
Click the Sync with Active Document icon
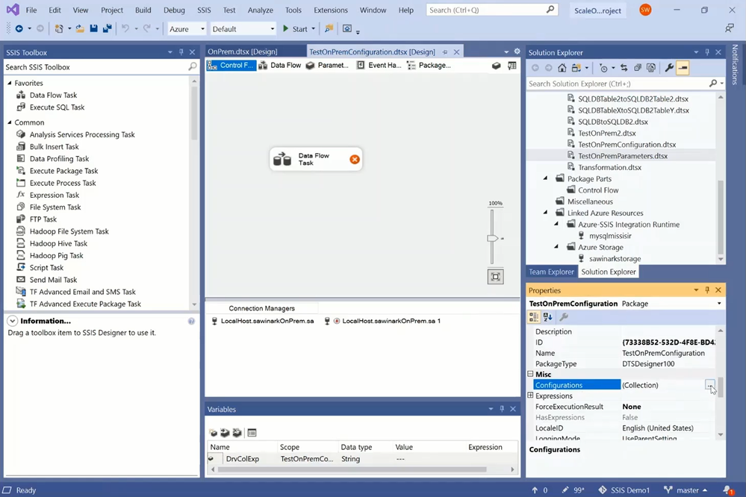tap(624, 68)
